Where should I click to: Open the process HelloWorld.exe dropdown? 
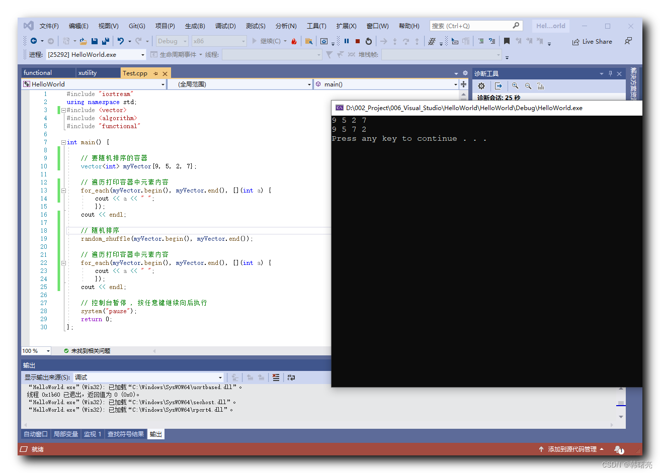coord(143,55)
